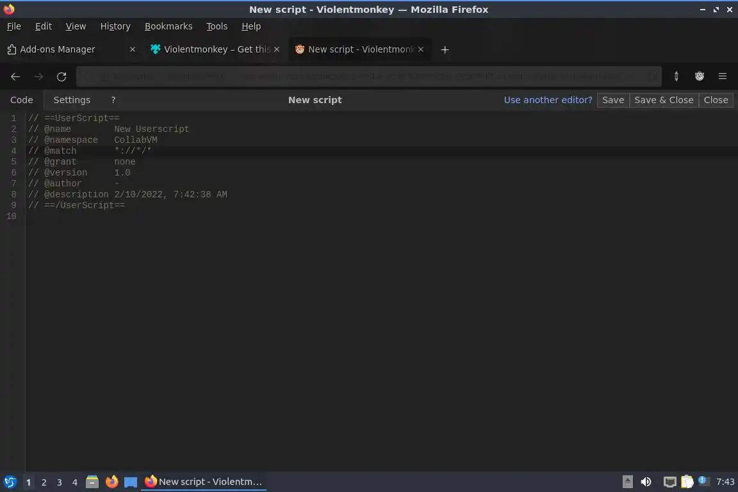
Task: Place cursor on empty line 10
Action: click(x=381, y=216)
